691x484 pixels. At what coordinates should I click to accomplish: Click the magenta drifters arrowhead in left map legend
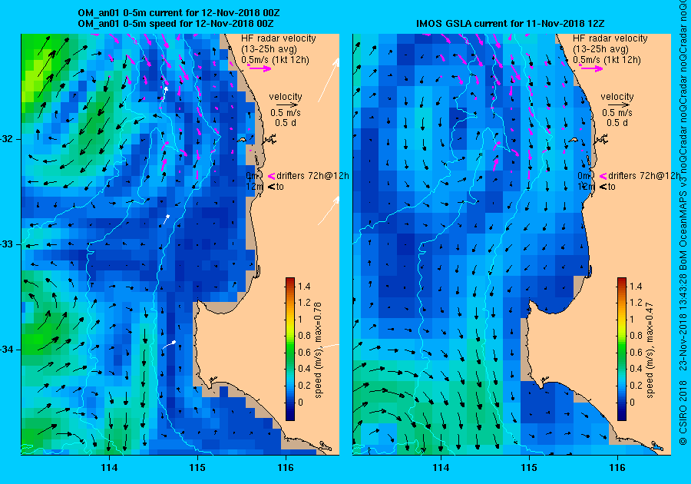coord(272,176)
